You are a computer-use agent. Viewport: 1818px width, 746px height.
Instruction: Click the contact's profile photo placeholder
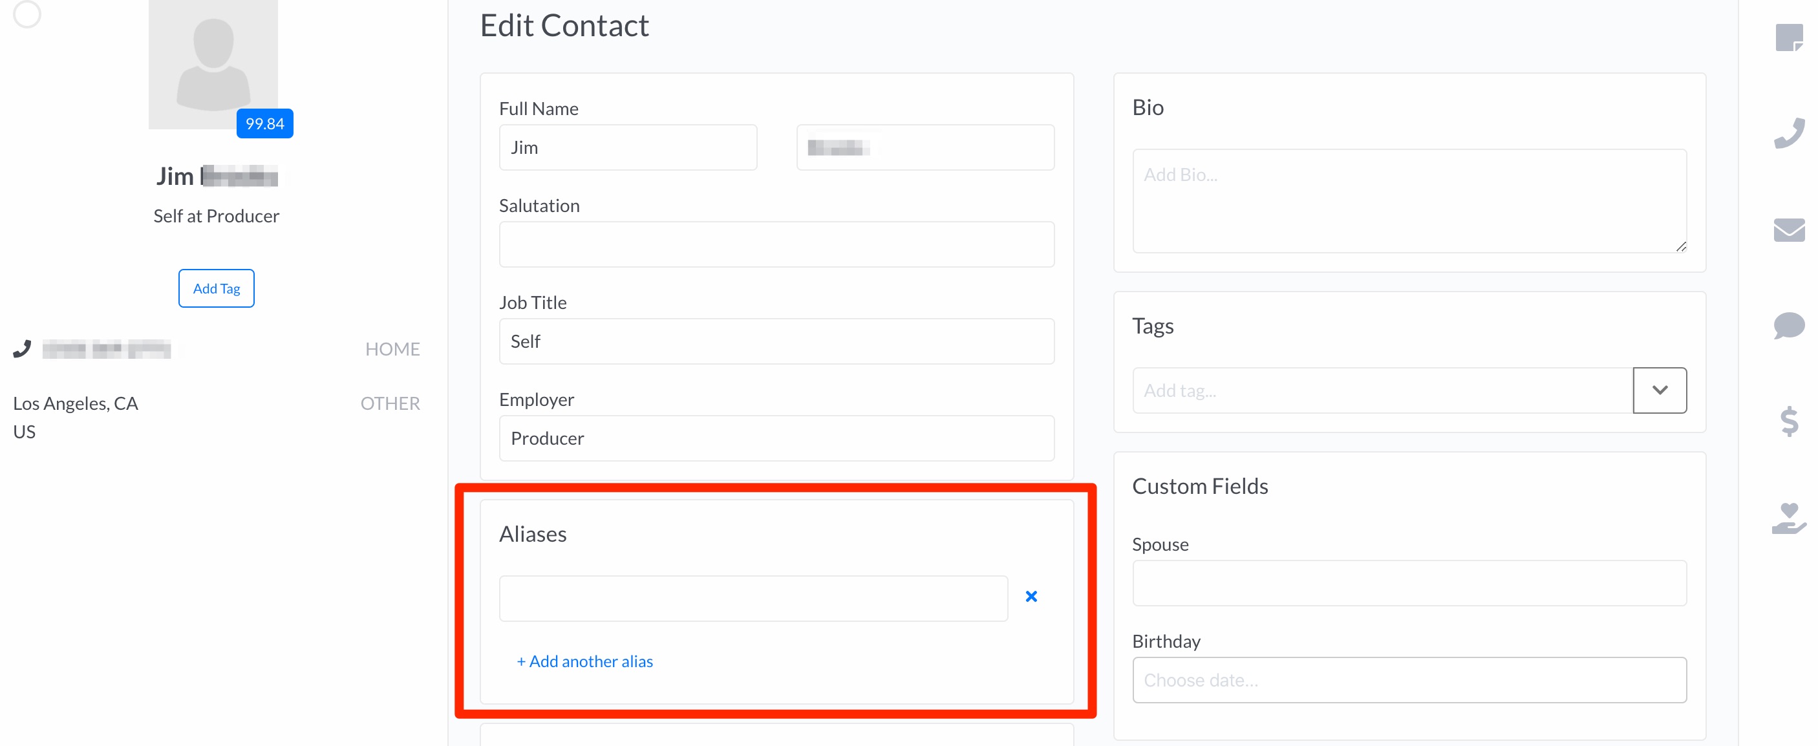[x=213, y=63]
